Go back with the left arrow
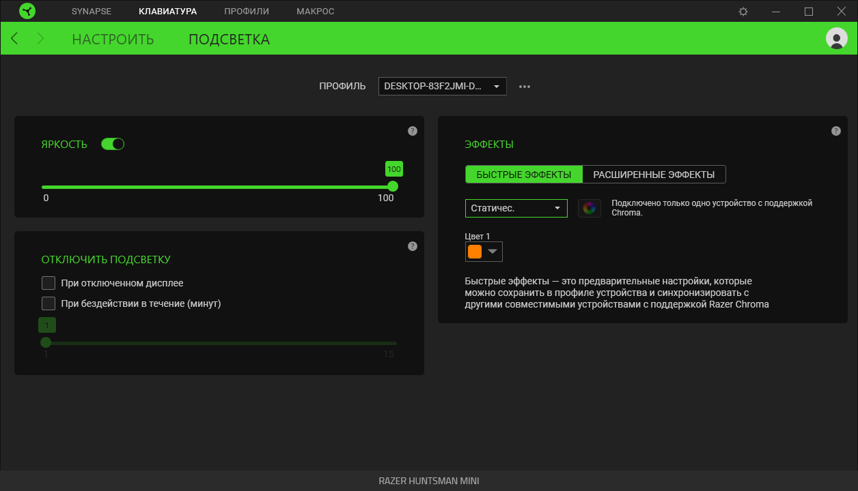Screen dimensions: 858x491 pos(14,39)
